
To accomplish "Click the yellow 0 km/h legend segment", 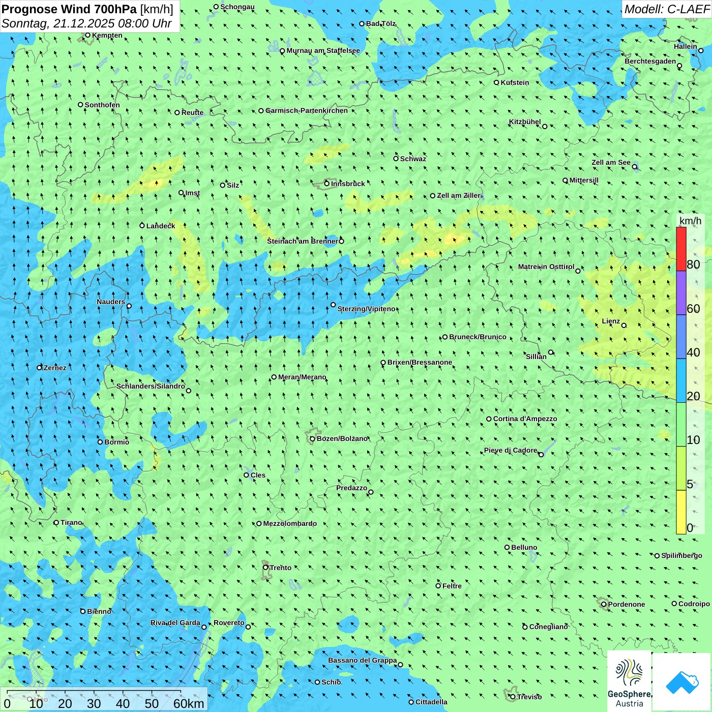I will [681, 512].
